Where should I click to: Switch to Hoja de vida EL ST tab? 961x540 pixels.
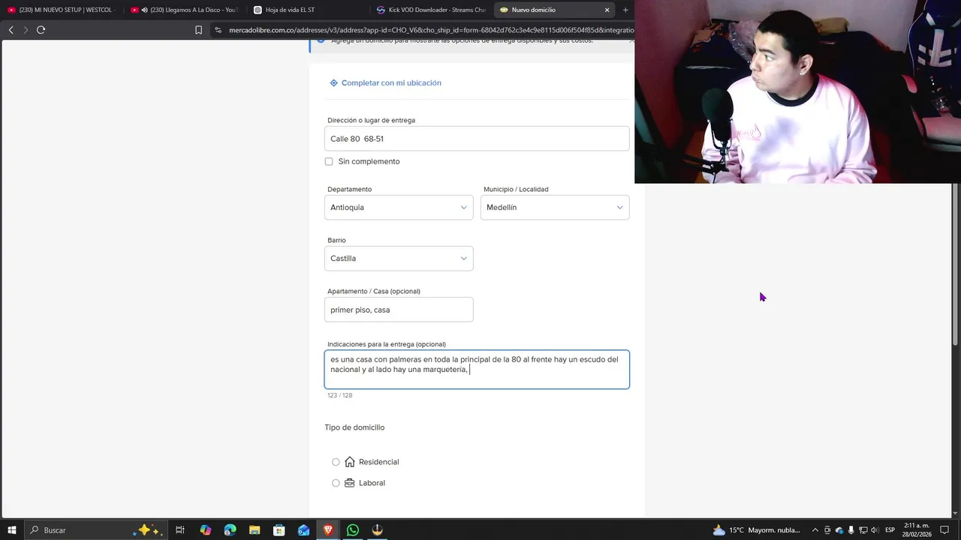pos(308,10)
